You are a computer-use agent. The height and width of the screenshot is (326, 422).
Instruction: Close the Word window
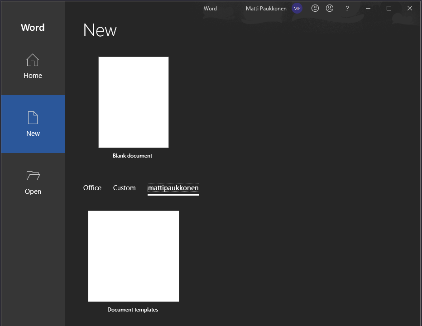point(410,8)
